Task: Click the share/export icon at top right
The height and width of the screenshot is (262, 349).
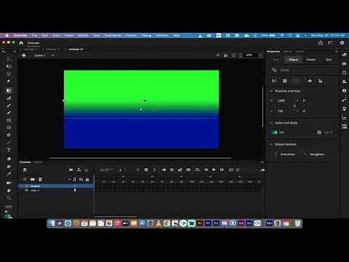Action: (321, 43)
